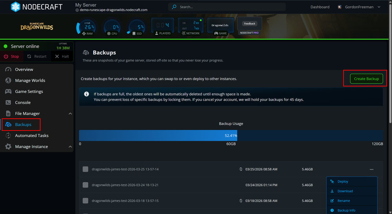
Task: Open three-dot menu for 03/25/2026 backup
Action: pyautogui.click(x=372, y=169)
